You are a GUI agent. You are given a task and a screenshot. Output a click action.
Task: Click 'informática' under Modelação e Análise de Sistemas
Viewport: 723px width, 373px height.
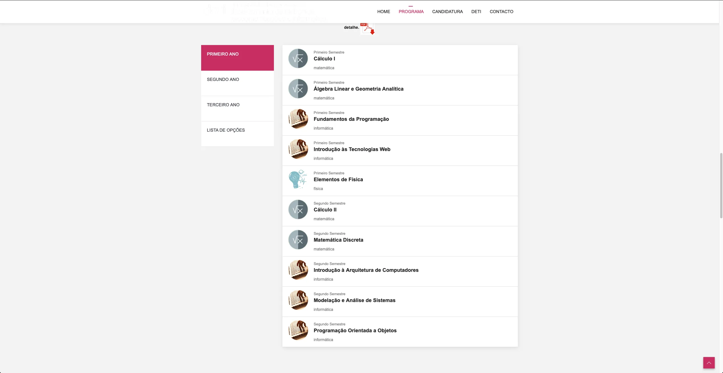tap(323, 309)
